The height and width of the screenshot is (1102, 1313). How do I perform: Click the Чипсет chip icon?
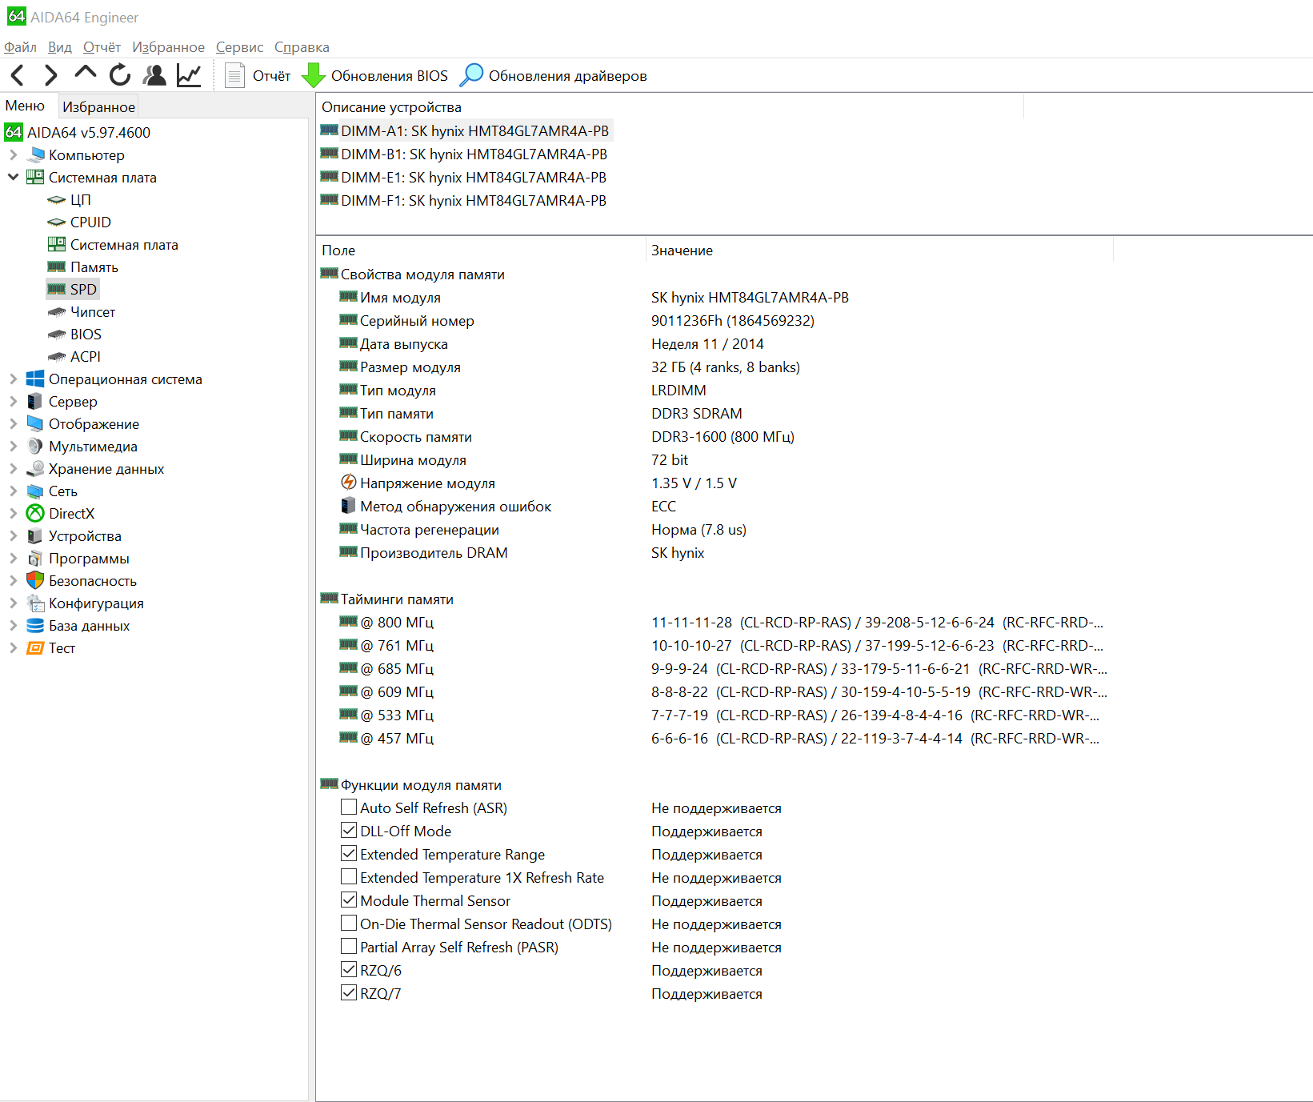point(56,312)
